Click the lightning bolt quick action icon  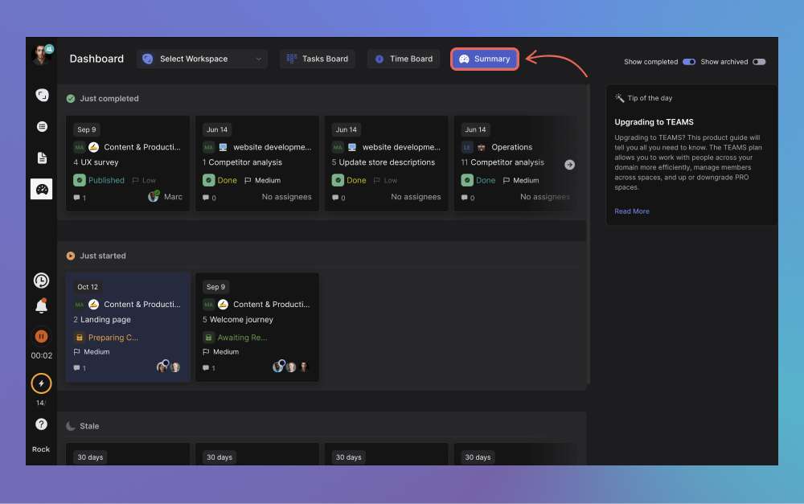42,383
